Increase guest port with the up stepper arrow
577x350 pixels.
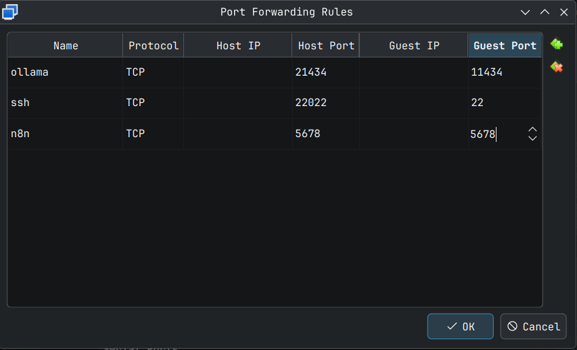(x=532, y=129)
